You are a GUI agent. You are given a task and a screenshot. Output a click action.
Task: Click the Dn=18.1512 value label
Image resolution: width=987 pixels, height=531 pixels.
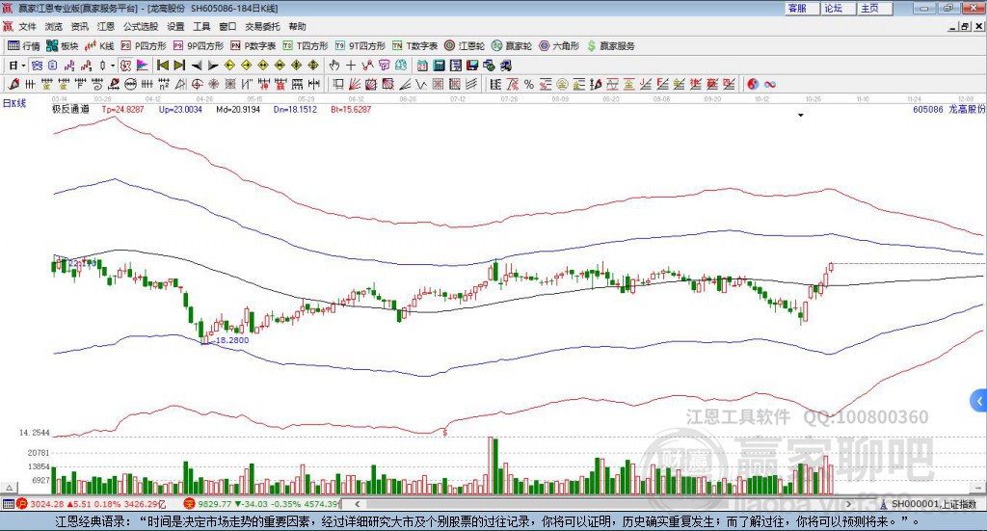tap(295, 109)
